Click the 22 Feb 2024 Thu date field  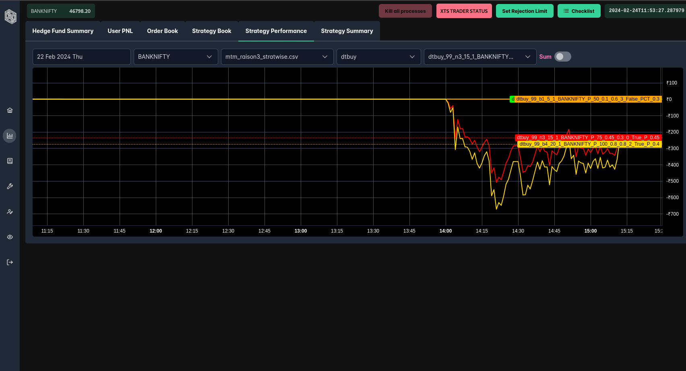coord(81,57)
